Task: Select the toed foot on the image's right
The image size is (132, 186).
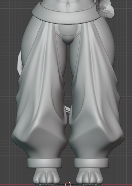Action: click(x=89, y=176)
